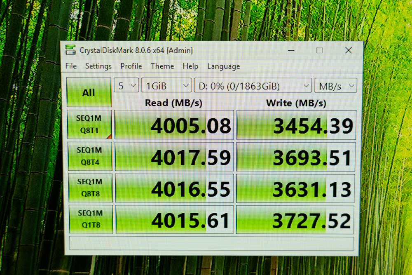Open the Help menu
The height and width of the screenshot is (275, 412).
point(190,66)
